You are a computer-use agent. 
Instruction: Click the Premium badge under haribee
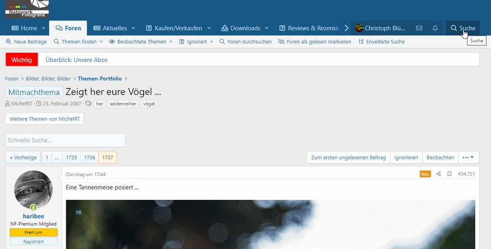(x=34, y=232)
